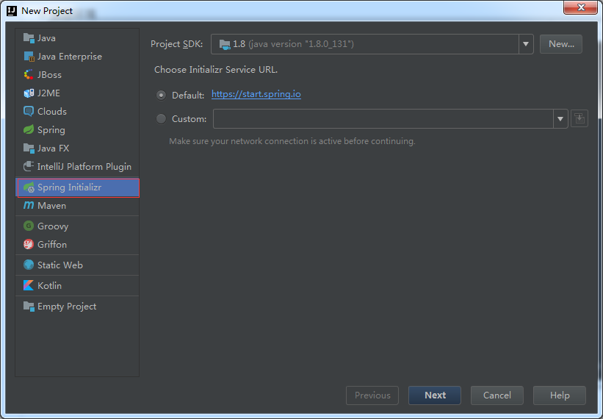Screen dimensions: 603x419
Task: Select the Default service URL radio button
Action: [161, 95]
